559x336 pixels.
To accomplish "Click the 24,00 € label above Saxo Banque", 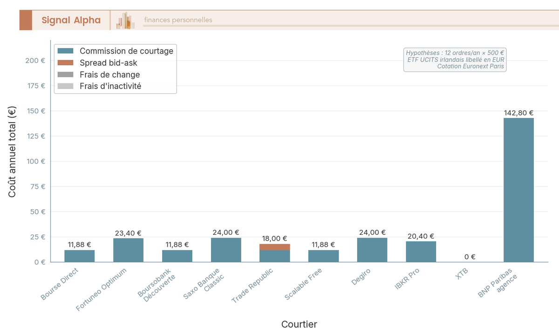I will click(x=226, y=233).
